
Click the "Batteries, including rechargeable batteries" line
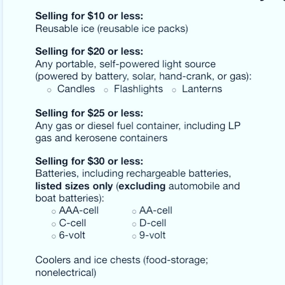tap(133, 174)
